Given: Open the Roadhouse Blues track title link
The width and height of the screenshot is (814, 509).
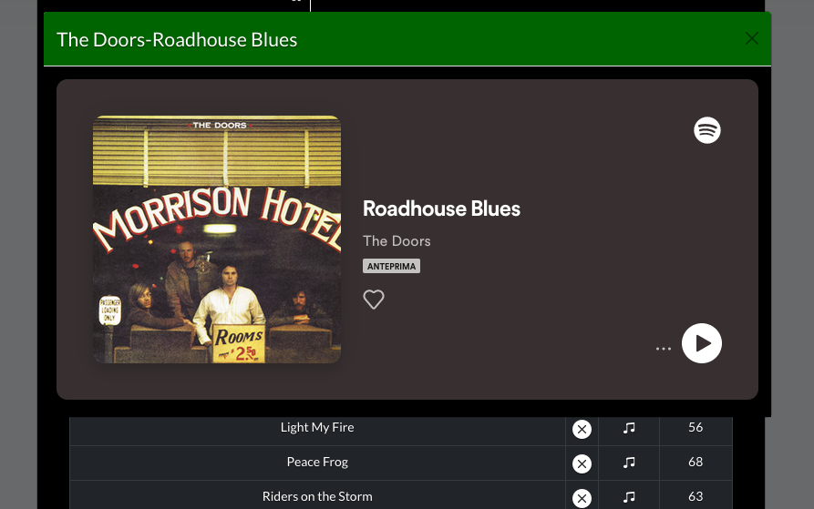Looking at the screenshot, I should pyautogui.click(x=441, y=209).
